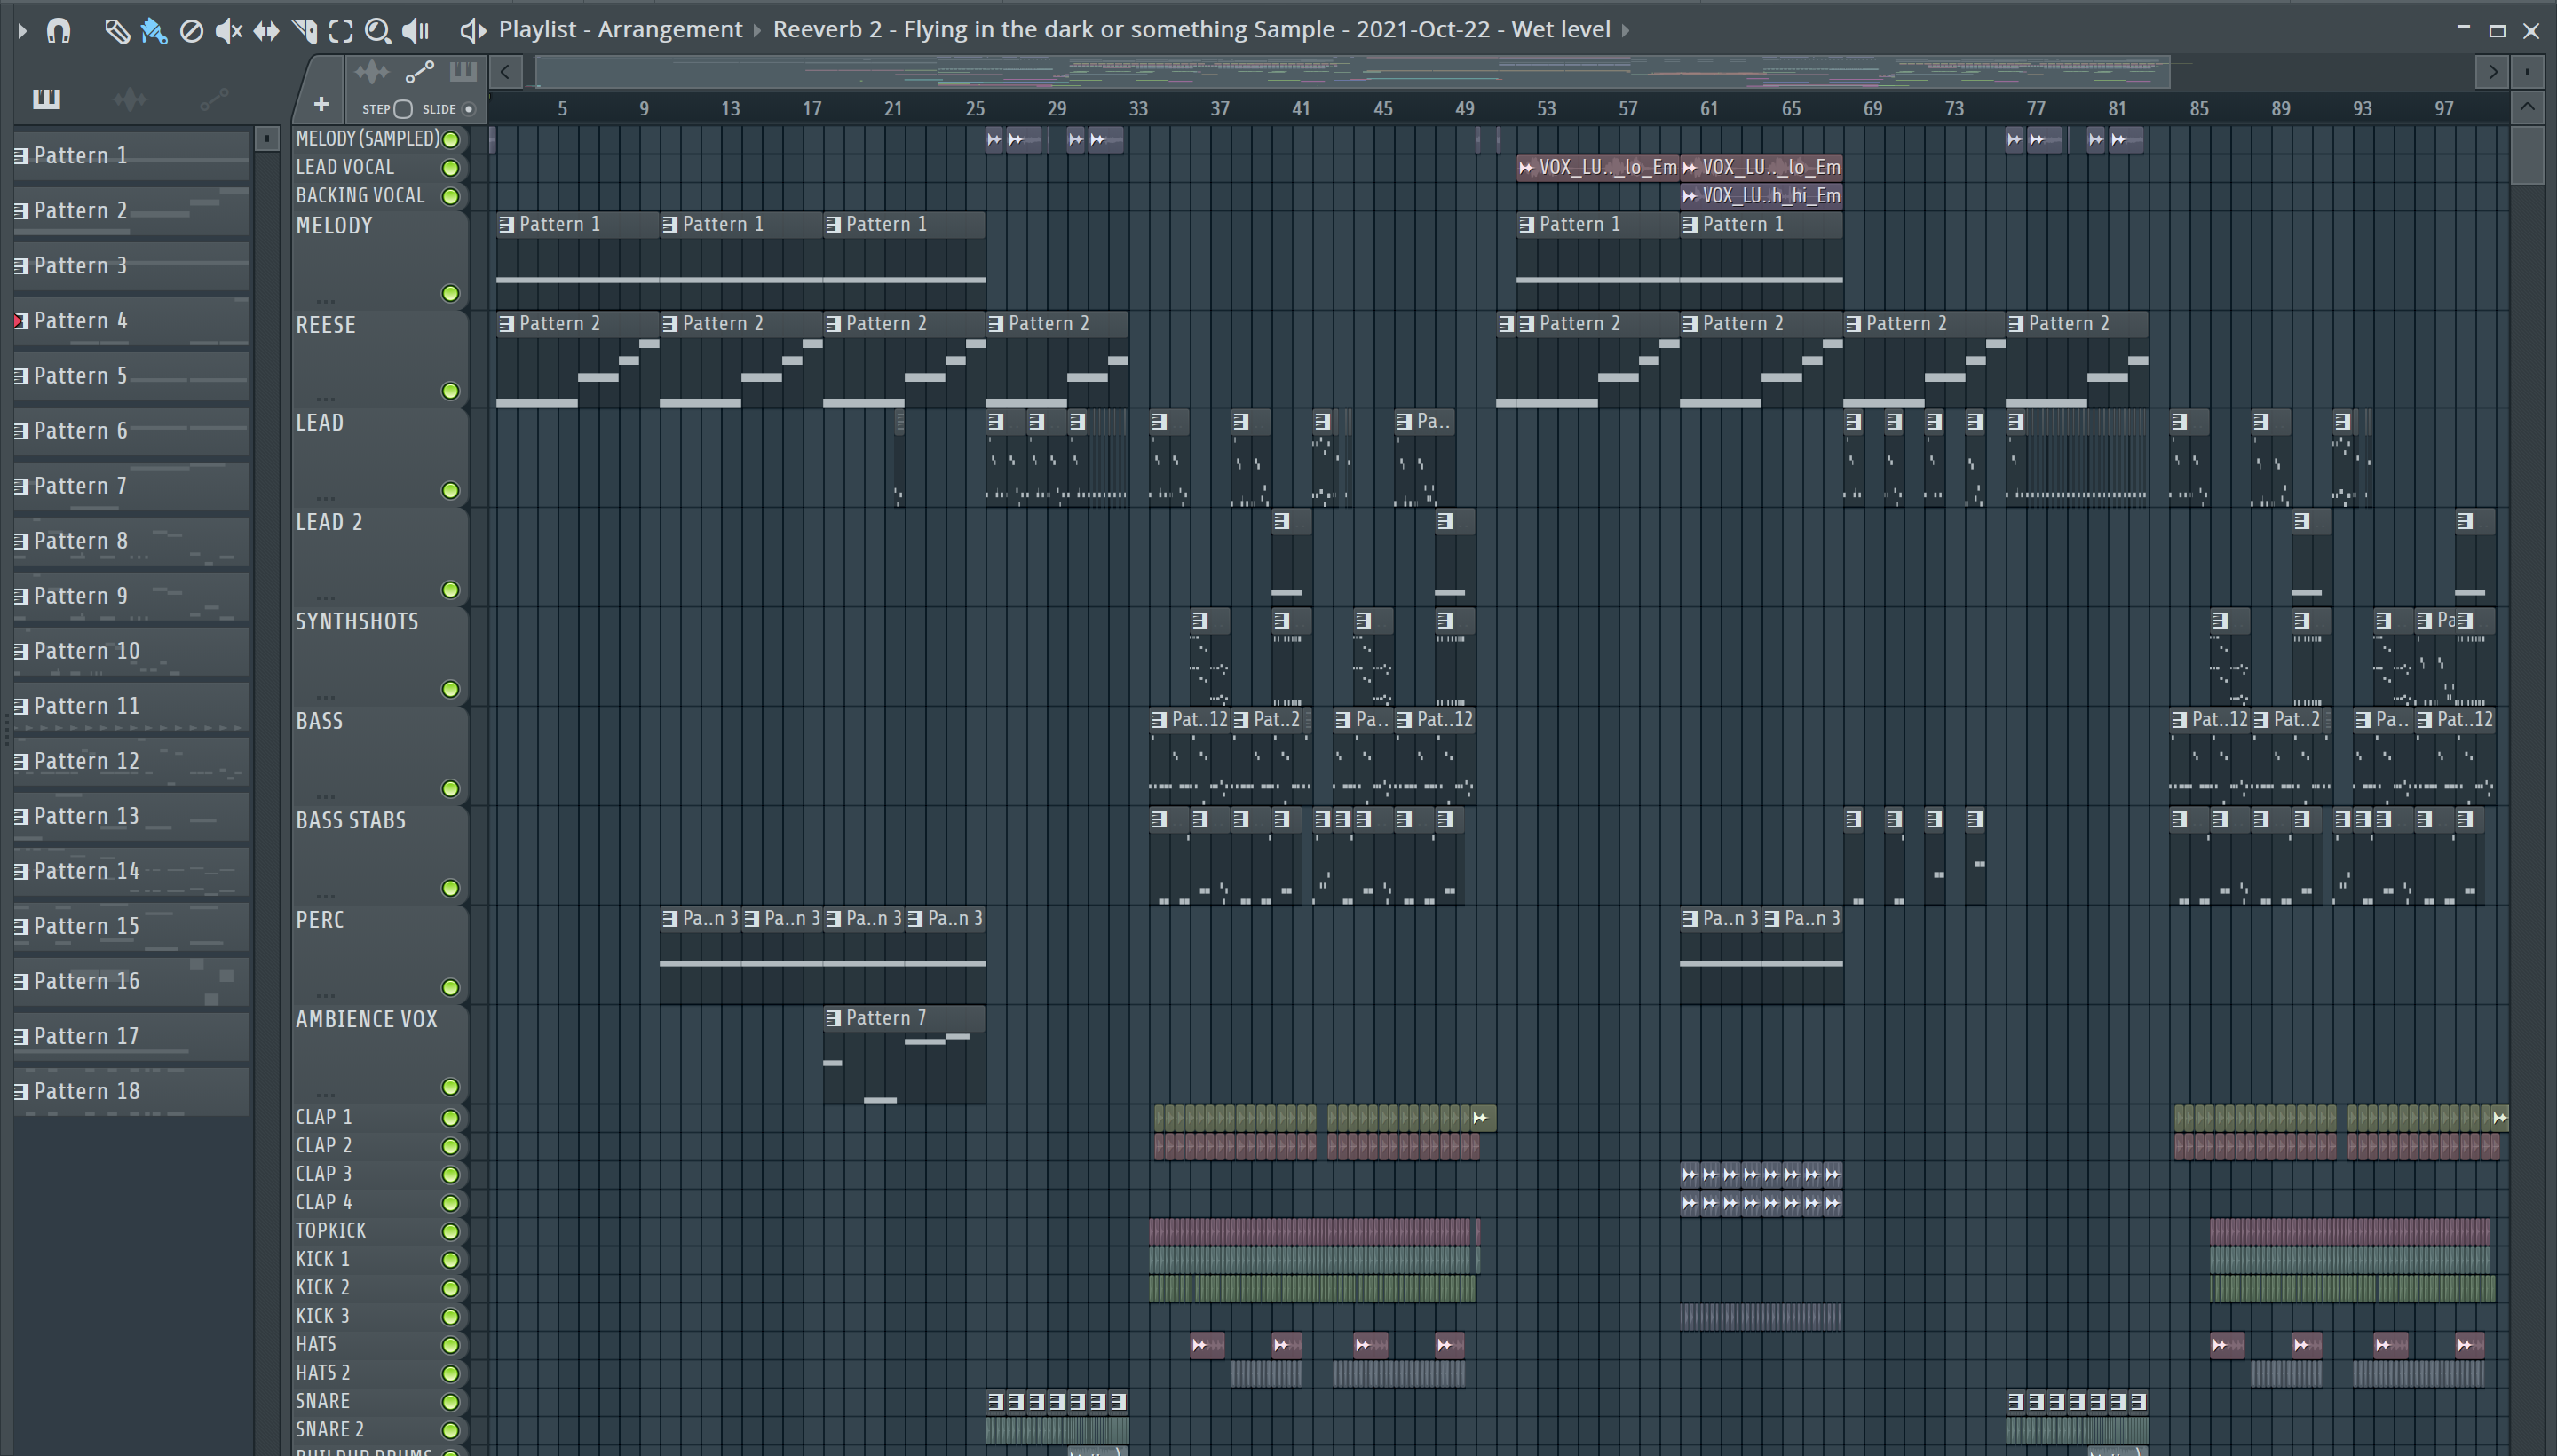This screenshot has height=1456, width=2557.
Task: Select the Paint brush tool
Action: (x=153, y=31)
